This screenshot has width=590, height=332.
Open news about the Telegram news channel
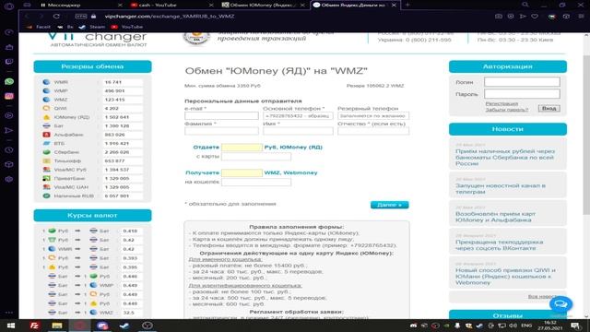click(500, 188)
